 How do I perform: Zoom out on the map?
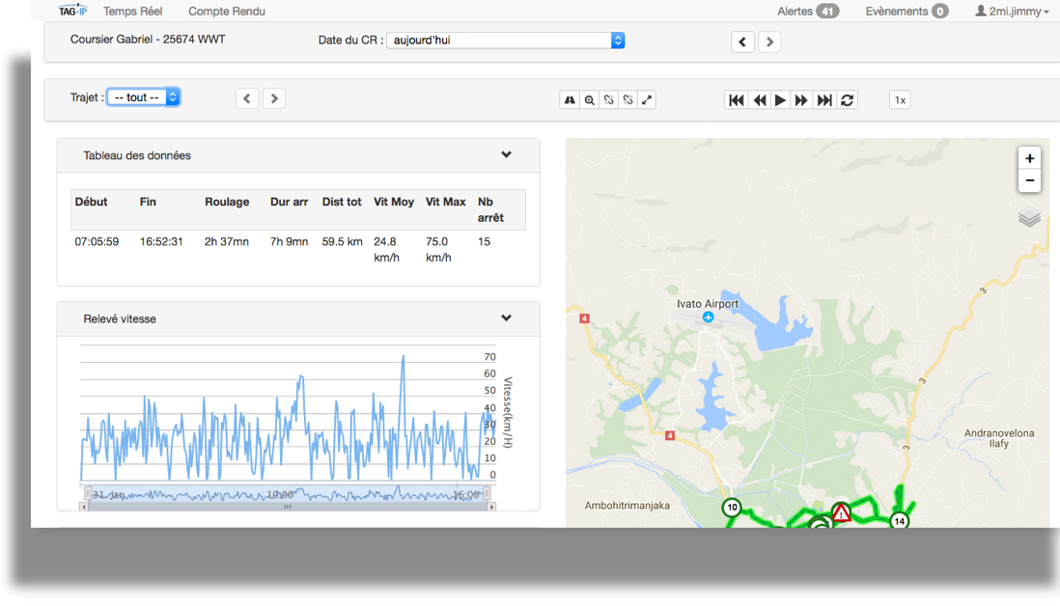coord(1029,180)
